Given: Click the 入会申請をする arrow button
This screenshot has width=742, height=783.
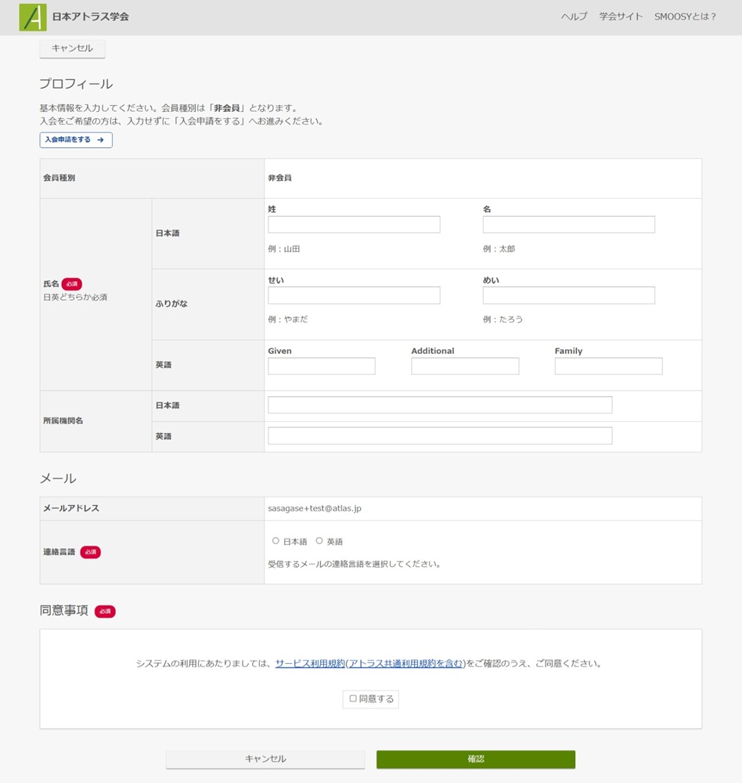Looking at the screenshot, I should (76, 140).
